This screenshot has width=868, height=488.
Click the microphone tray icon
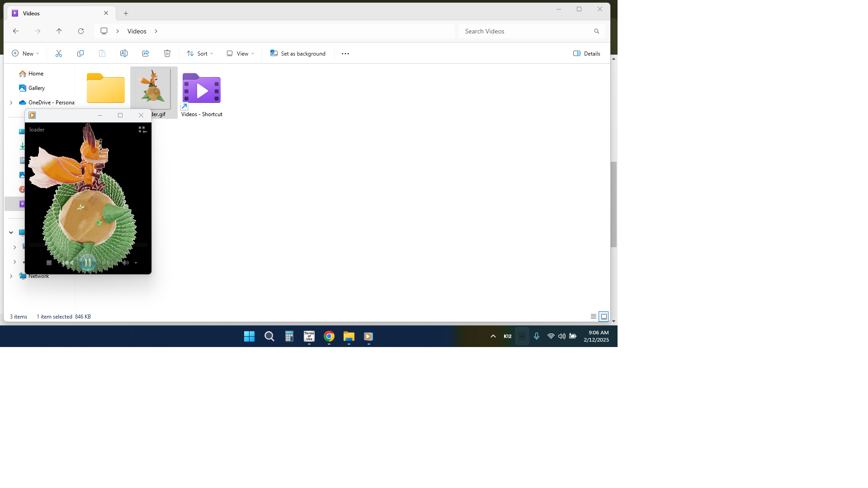click(537, 336)
